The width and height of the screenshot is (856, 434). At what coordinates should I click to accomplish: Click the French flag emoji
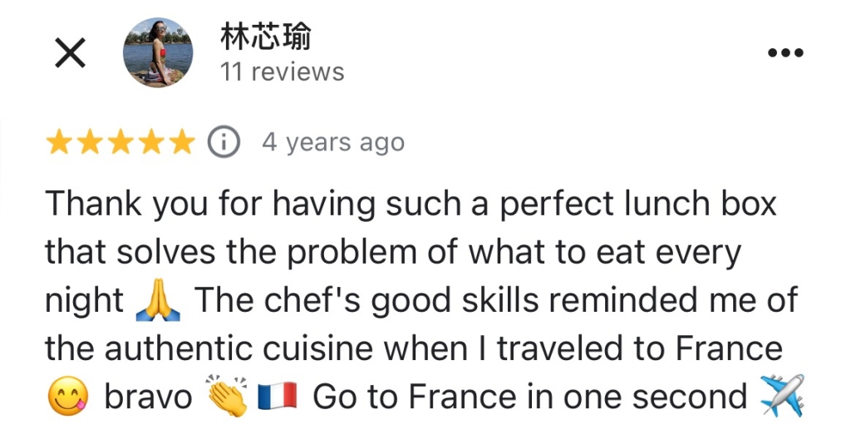click(278, 397)
